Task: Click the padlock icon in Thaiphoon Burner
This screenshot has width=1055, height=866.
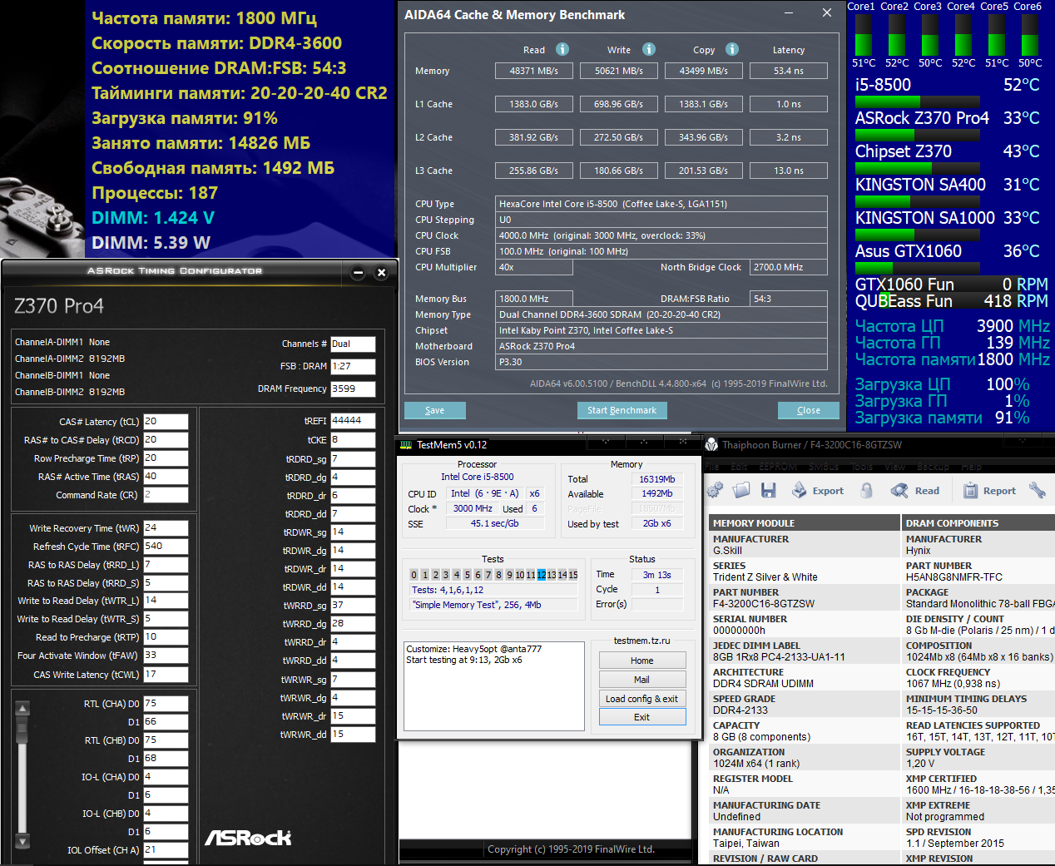Action: 867,490
